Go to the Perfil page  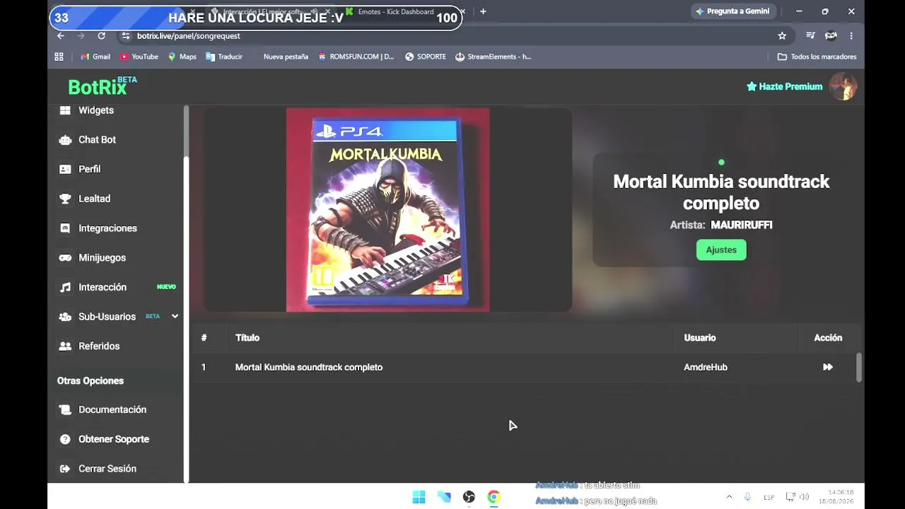pyautogui.click(x=90, y=170)
